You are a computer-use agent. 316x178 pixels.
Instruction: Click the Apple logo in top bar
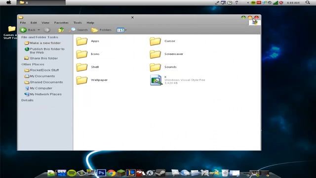9,2
